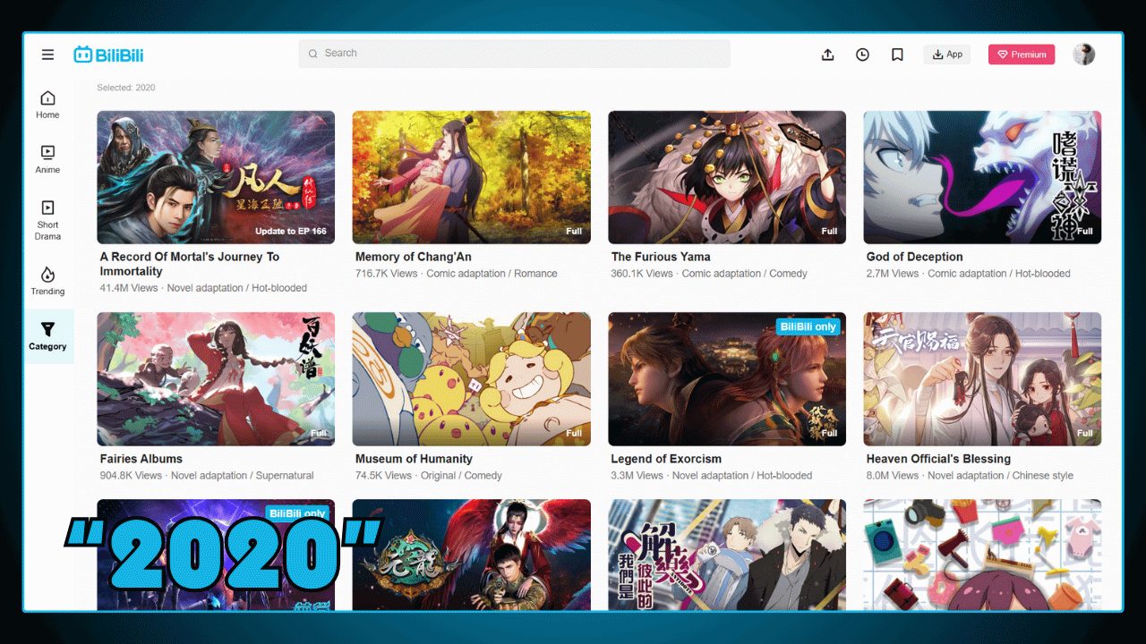This screenshot has width=1146, height=644.
Task: Click Heaven Official's Blessing title link
Action: pyautogui.click(x=938, y=459)
